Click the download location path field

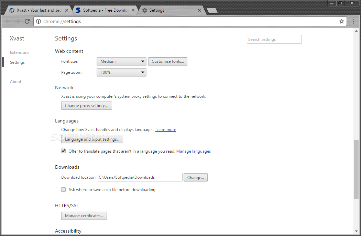pyautogui.click(x=140, y=177)
